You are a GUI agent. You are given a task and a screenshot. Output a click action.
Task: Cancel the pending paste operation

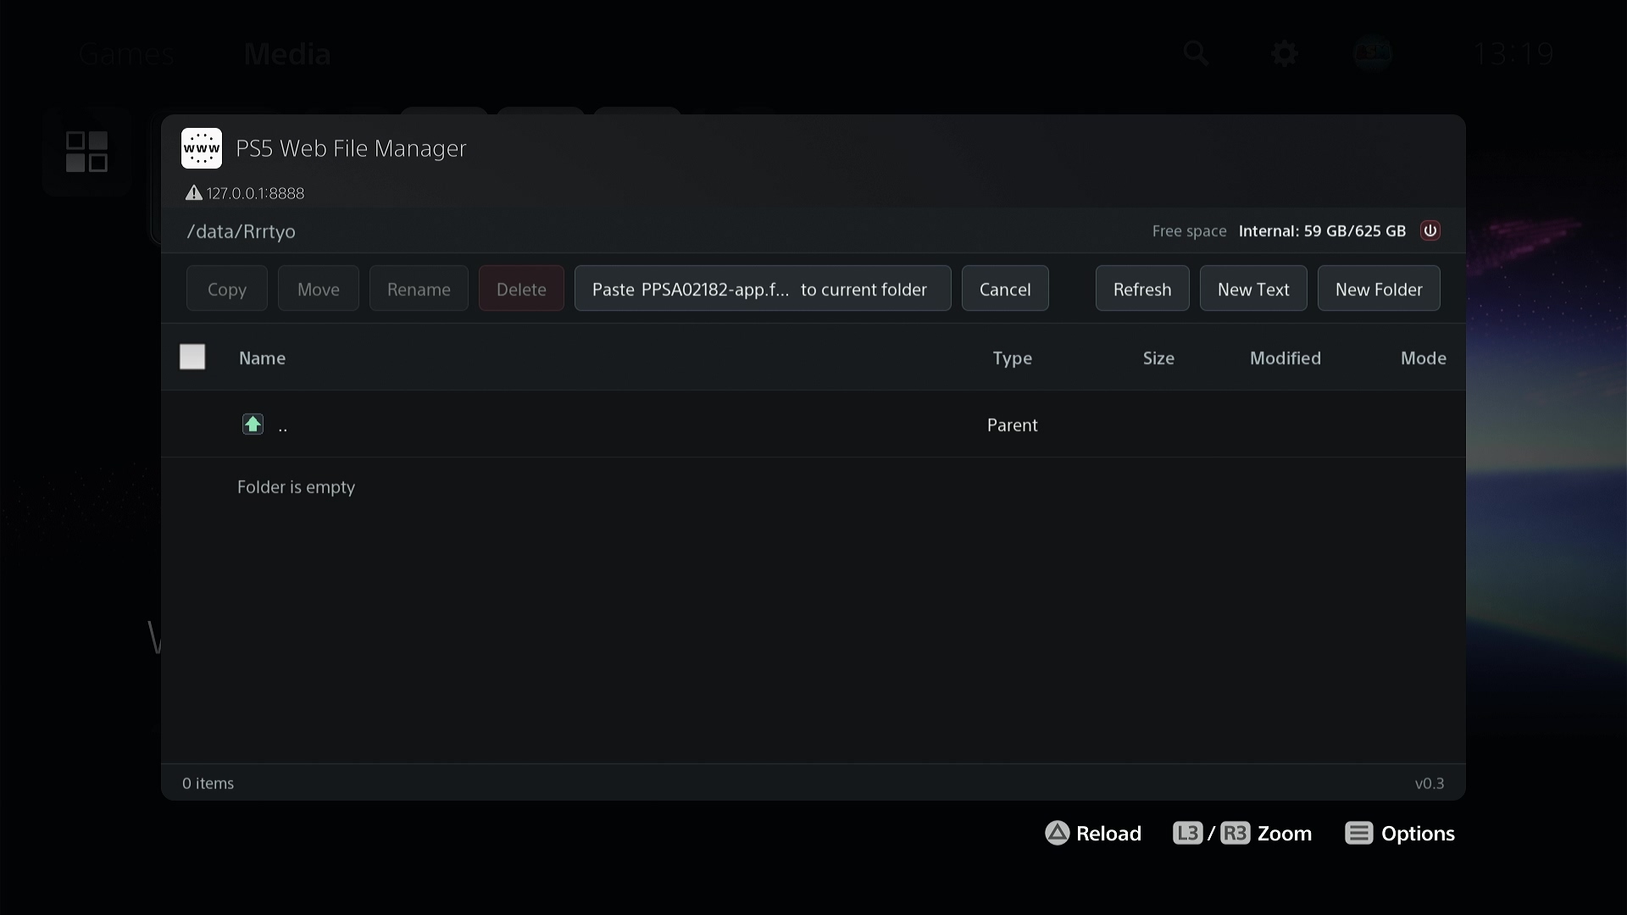coord(1005,288)
